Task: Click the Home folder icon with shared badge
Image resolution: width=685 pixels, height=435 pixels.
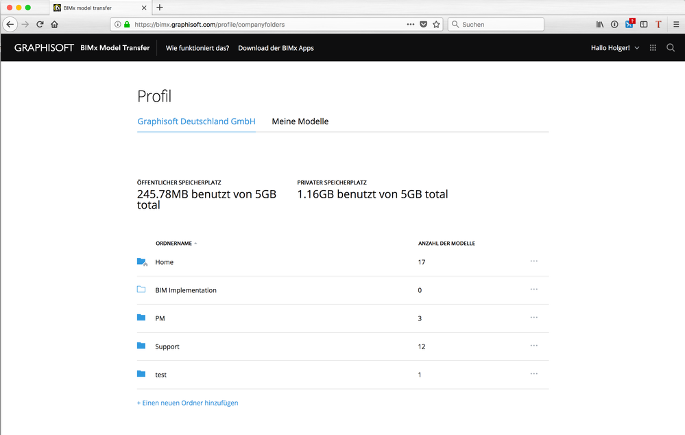Action: pos(142,261)
